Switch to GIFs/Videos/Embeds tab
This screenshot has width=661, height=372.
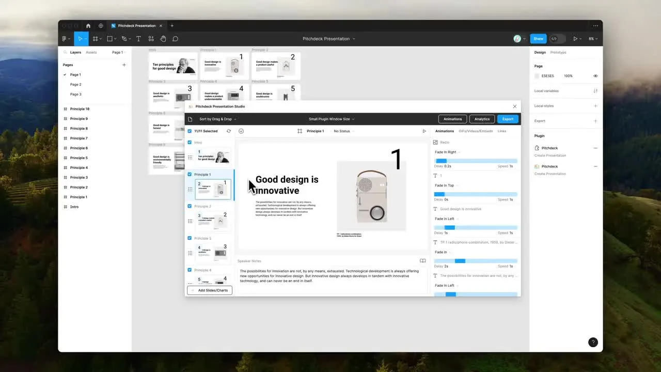click(x=476, y=131)
